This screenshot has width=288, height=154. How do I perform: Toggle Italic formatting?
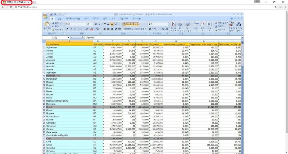(71, 29)
